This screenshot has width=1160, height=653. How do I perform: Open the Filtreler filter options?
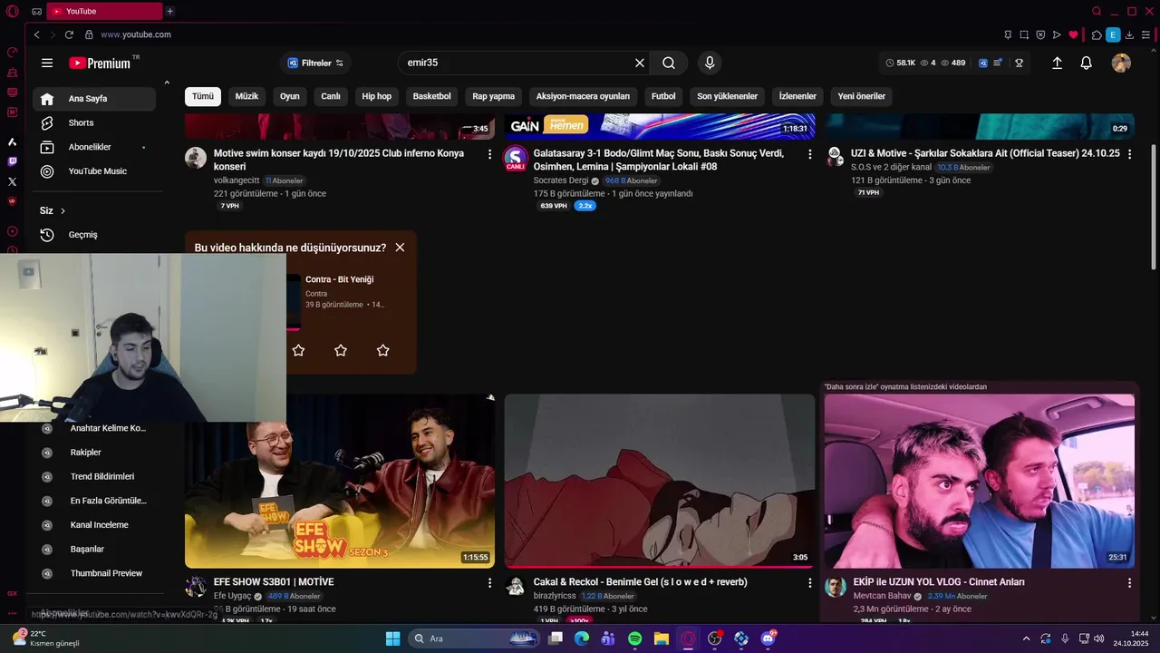click(315, 63)
